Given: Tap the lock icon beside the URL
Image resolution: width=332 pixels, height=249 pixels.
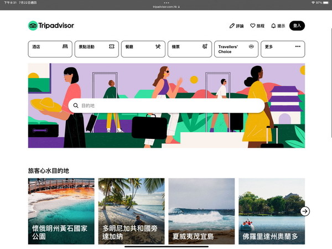Looking at the screenshot, I should click(x=179, y=7).
